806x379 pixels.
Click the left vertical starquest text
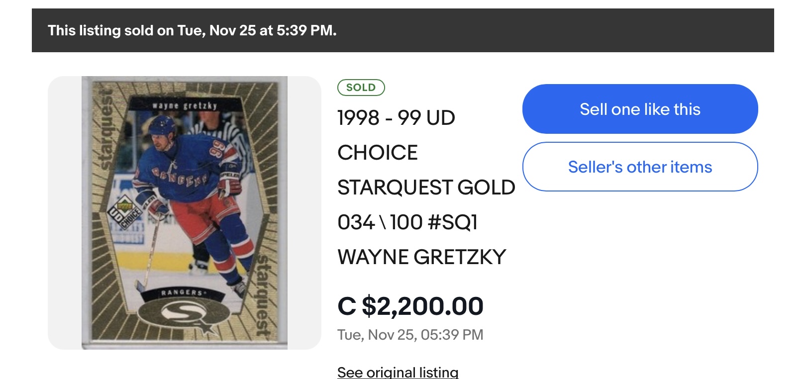coord(105,130)
